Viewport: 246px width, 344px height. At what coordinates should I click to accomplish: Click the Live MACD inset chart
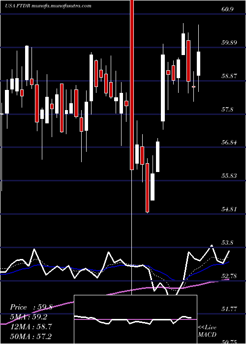tap(135, 319)
